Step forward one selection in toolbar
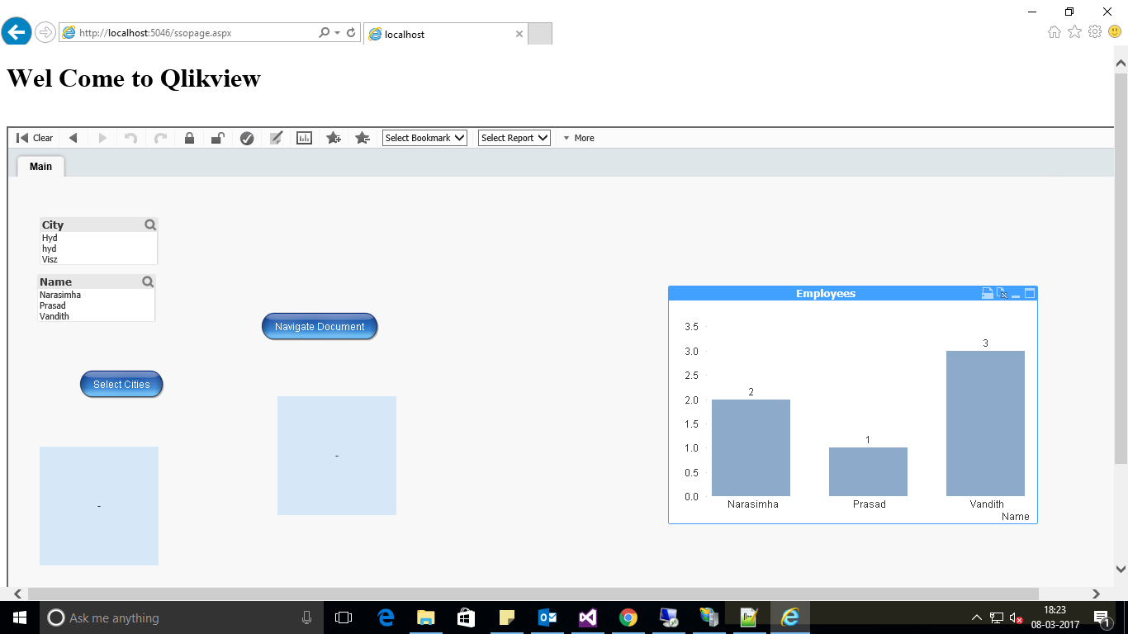1128x634 pixels. pos(102,138)
